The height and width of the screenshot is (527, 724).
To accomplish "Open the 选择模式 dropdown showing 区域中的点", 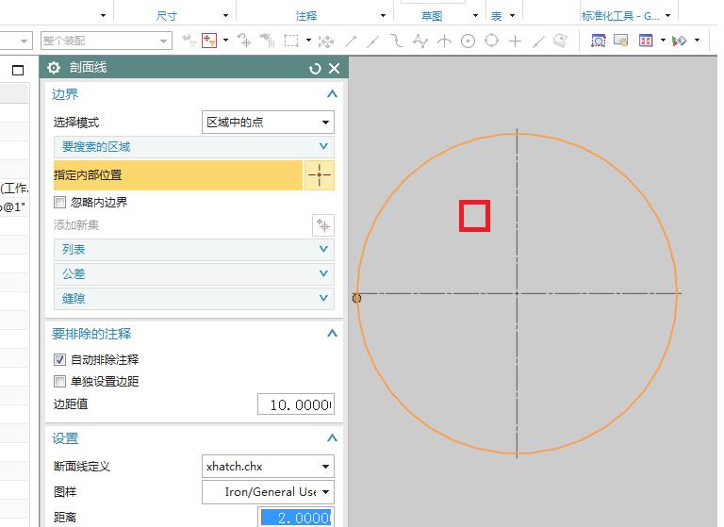I will 268,123.
